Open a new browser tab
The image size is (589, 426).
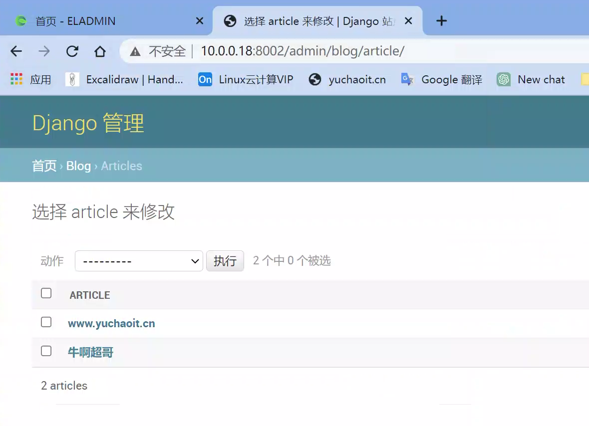tap(441, 21)
